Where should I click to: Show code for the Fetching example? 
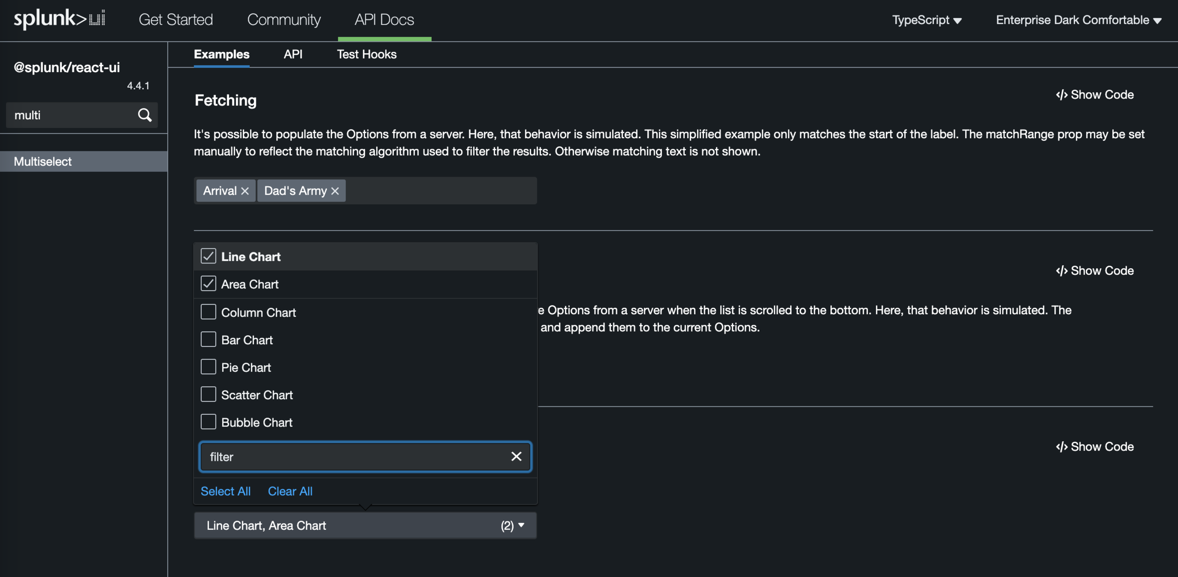pyautogui.click(x=1095, y=95)
